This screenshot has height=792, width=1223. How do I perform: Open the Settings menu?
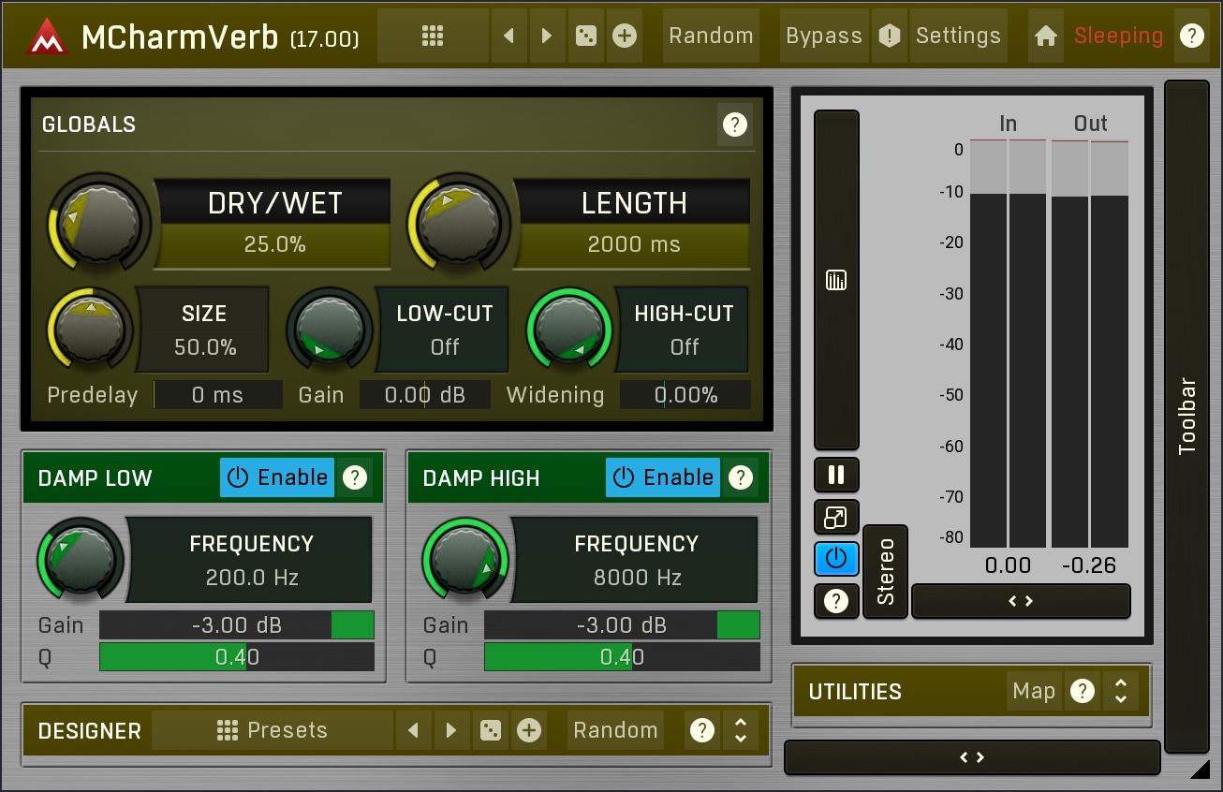[x=958, y=37]
